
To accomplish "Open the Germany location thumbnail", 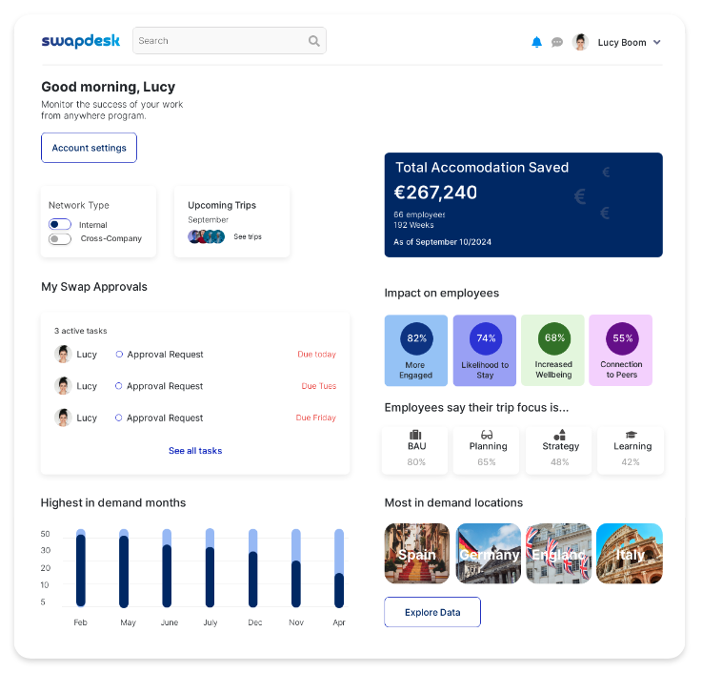I will pyautogui.click(x=489, y=553).
